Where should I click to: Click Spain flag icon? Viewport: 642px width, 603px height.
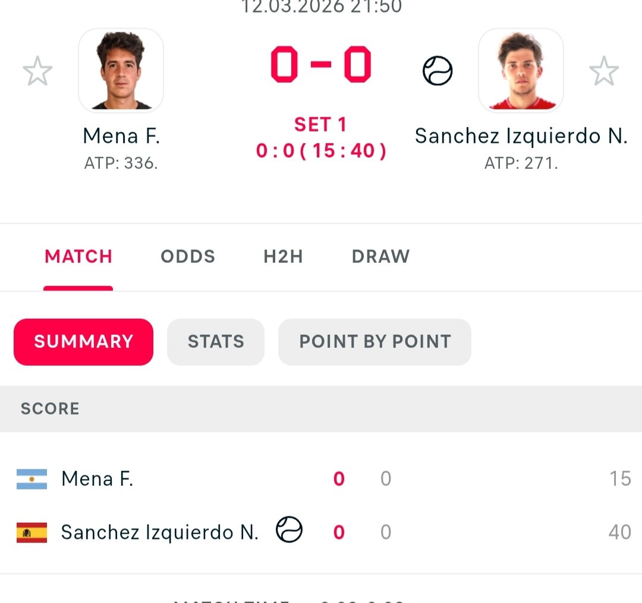click(32, 532)
